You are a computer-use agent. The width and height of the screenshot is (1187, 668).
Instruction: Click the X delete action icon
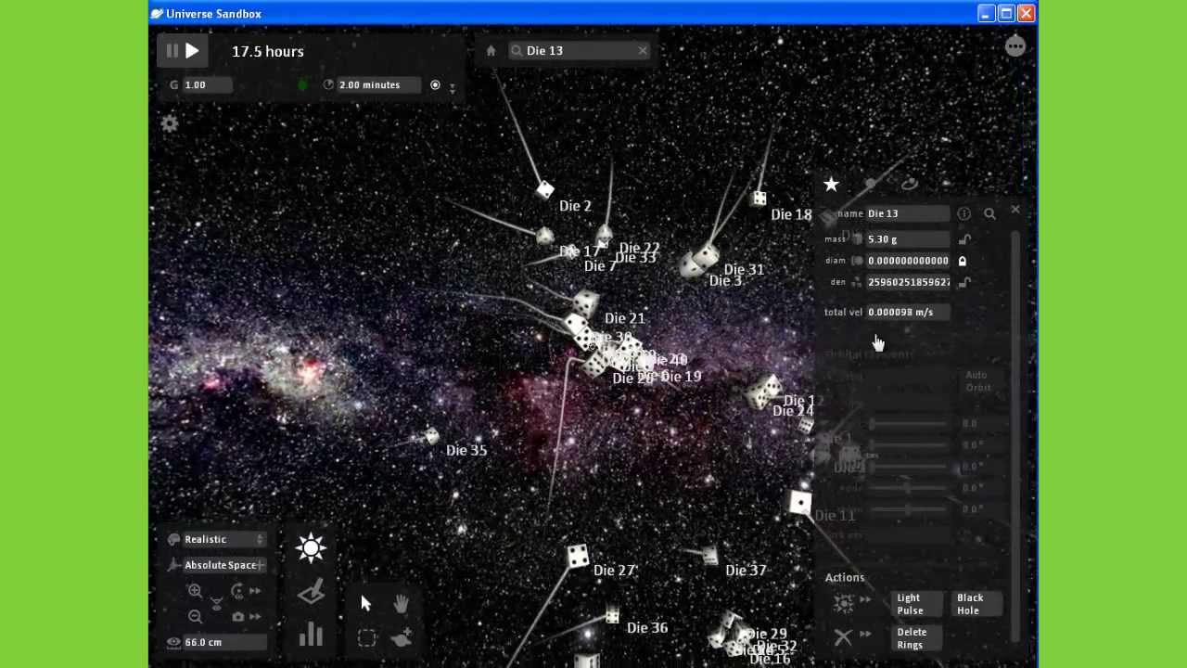pyautogui.click(x=843, y=637)
